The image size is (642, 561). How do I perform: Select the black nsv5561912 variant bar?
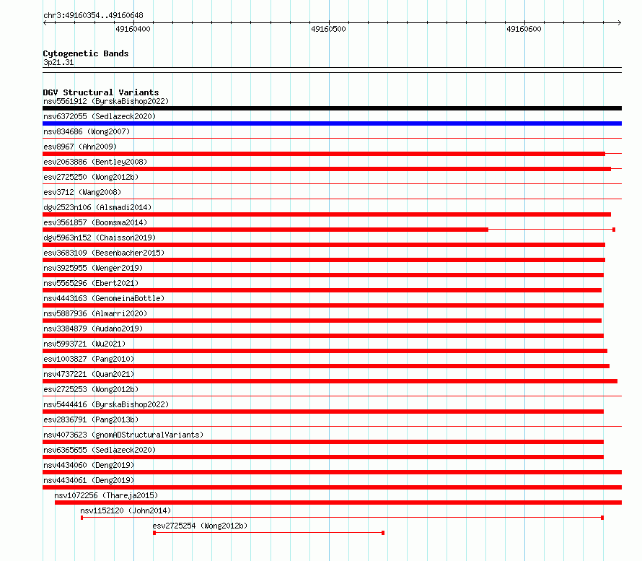tap(332, 108)
